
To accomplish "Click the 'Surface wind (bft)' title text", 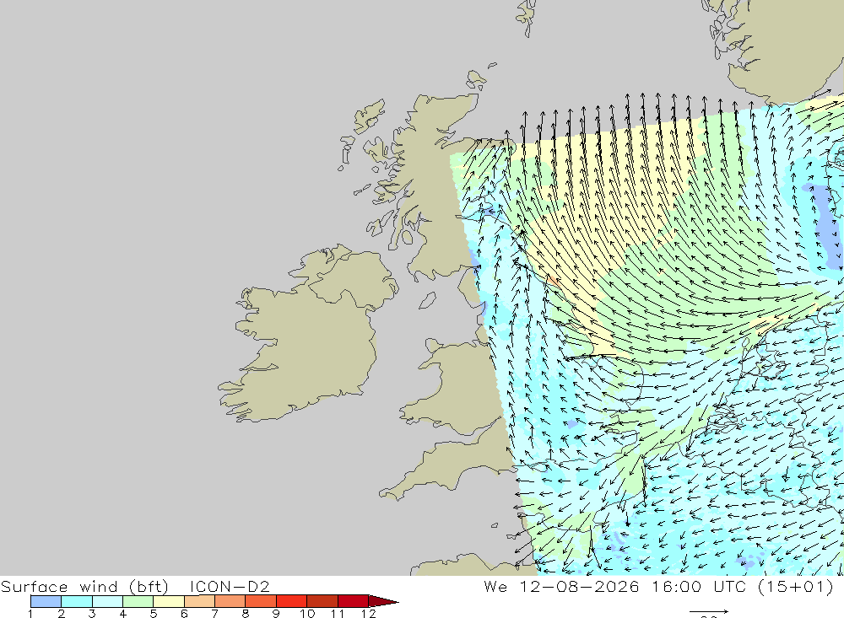I will 84,586.
